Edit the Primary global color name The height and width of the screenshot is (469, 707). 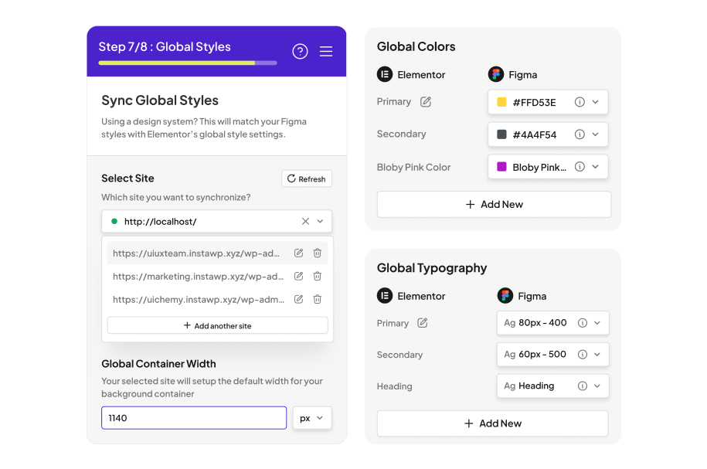pos(426,102)
